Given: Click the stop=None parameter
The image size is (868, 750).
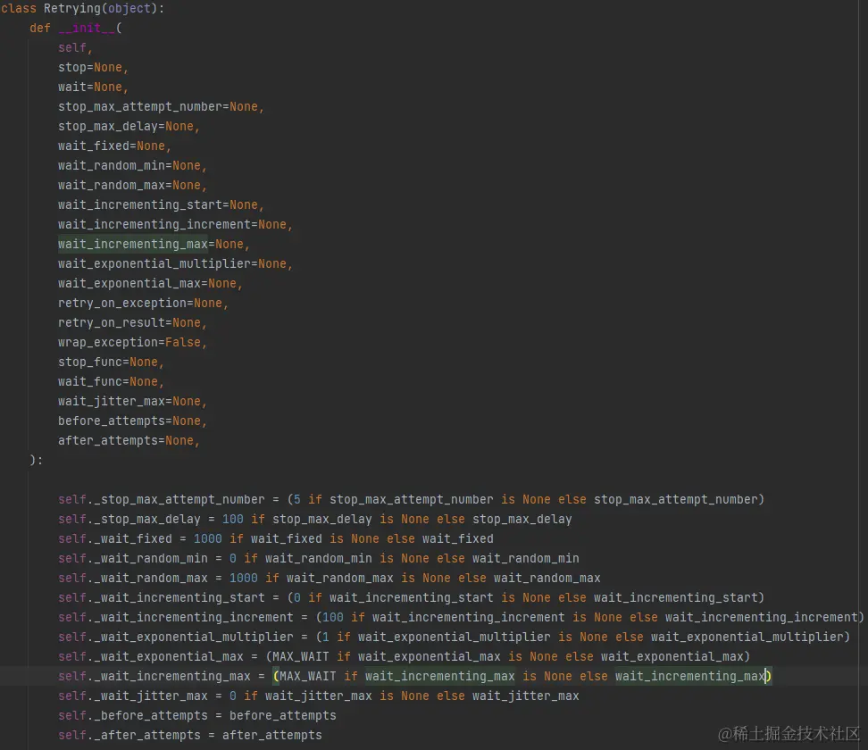Looking at the screenshot, I should (x=93, y=67).
